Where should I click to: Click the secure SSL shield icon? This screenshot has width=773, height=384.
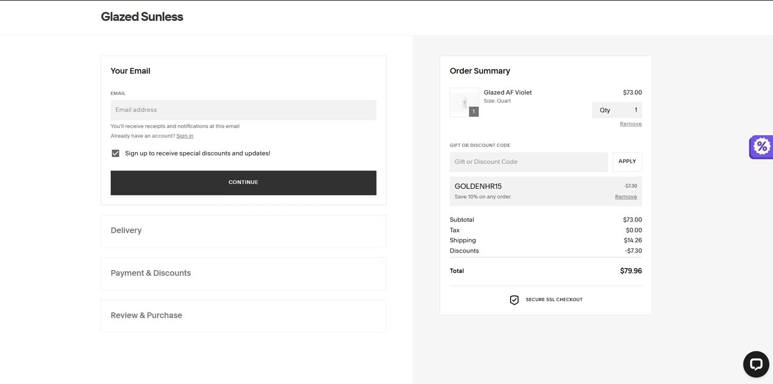(x=514, y=300)
